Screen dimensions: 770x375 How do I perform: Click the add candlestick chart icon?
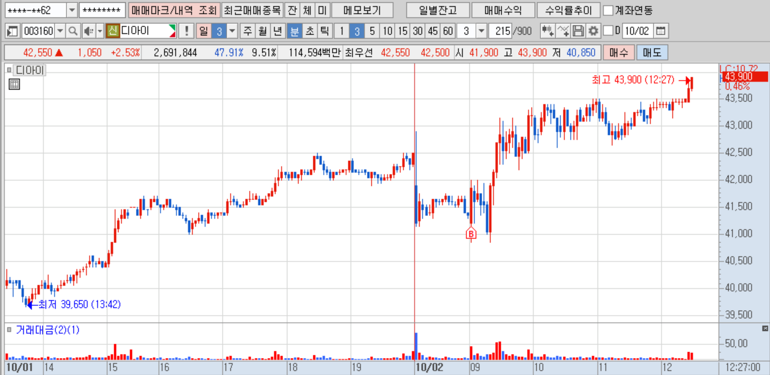click(x=547, y=31)
